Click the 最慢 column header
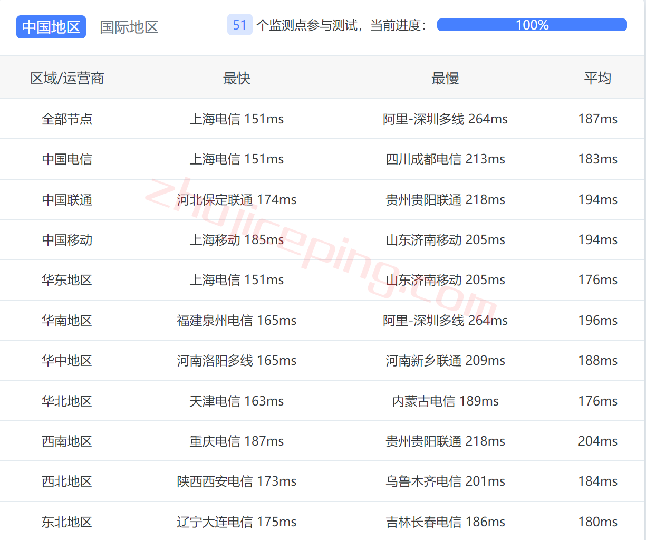The width and height of the screenshot is (646, 540). coord(445,78)
